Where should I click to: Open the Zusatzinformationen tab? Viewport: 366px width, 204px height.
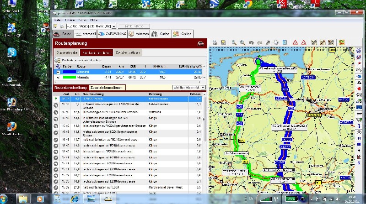pyautogui.click(x=107, y=87)
